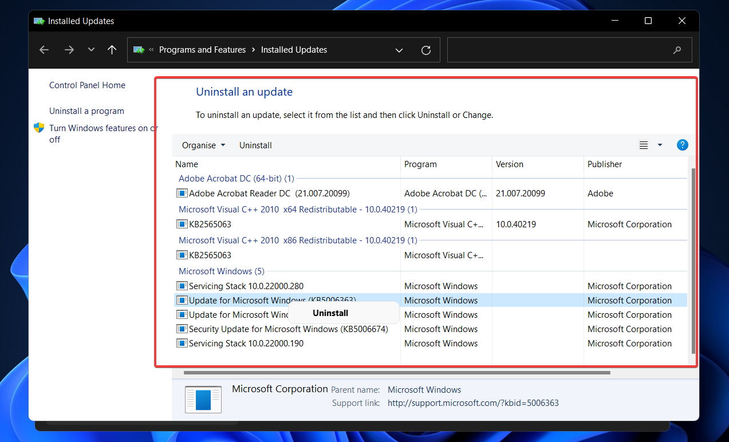
Task: Select the icon beside KB2565063
Action: tap(182, 224)
